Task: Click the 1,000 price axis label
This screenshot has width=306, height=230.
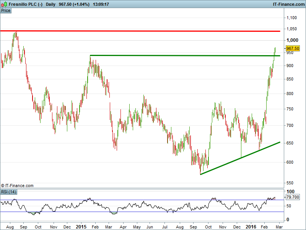Action: click(292, 40)
